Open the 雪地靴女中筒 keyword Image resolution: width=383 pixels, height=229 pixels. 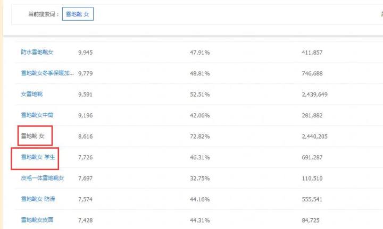pyautogui.click(x=37, y=115)
